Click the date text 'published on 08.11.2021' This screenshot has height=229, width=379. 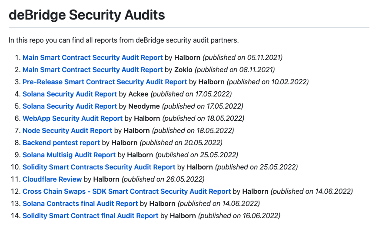[235, 70]
